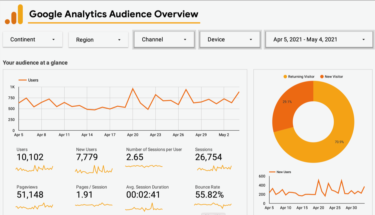
Task: Open the Channel filter dropdown
Action: pyautogui.click(x=164, y=39)
